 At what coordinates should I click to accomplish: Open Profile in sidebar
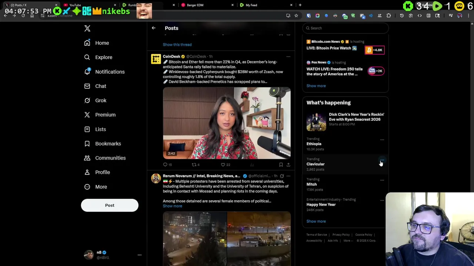[97, 172]
